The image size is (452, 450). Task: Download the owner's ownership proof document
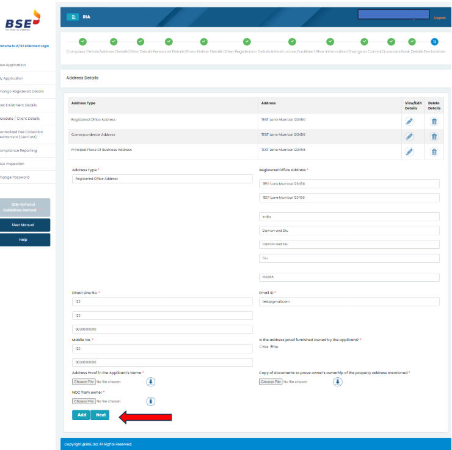point(337,382)
